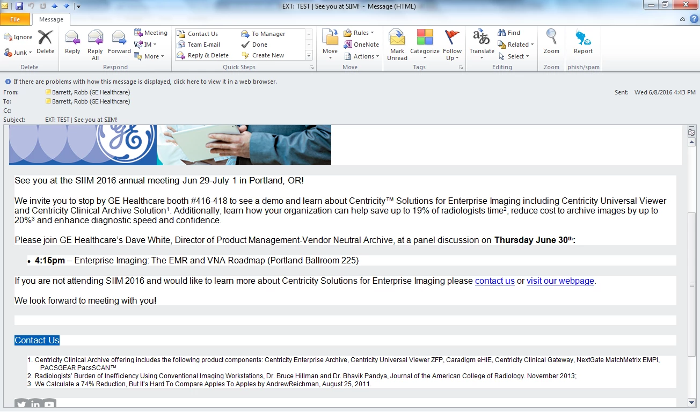
Task: Collapse the ribbon with caret icon
Action: point(682,19)
